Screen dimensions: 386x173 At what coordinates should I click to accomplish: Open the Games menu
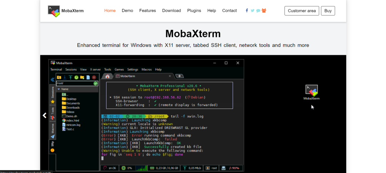tap(119, 70)
